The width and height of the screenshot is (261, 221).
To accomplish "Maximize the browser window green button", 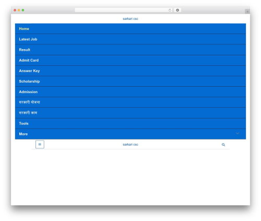I will pyautogui.click(x=23, y=10).
